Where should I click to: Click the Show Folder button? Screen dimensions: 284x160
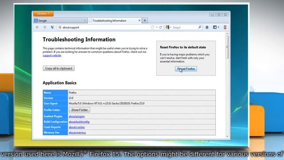tap(79, 110)
